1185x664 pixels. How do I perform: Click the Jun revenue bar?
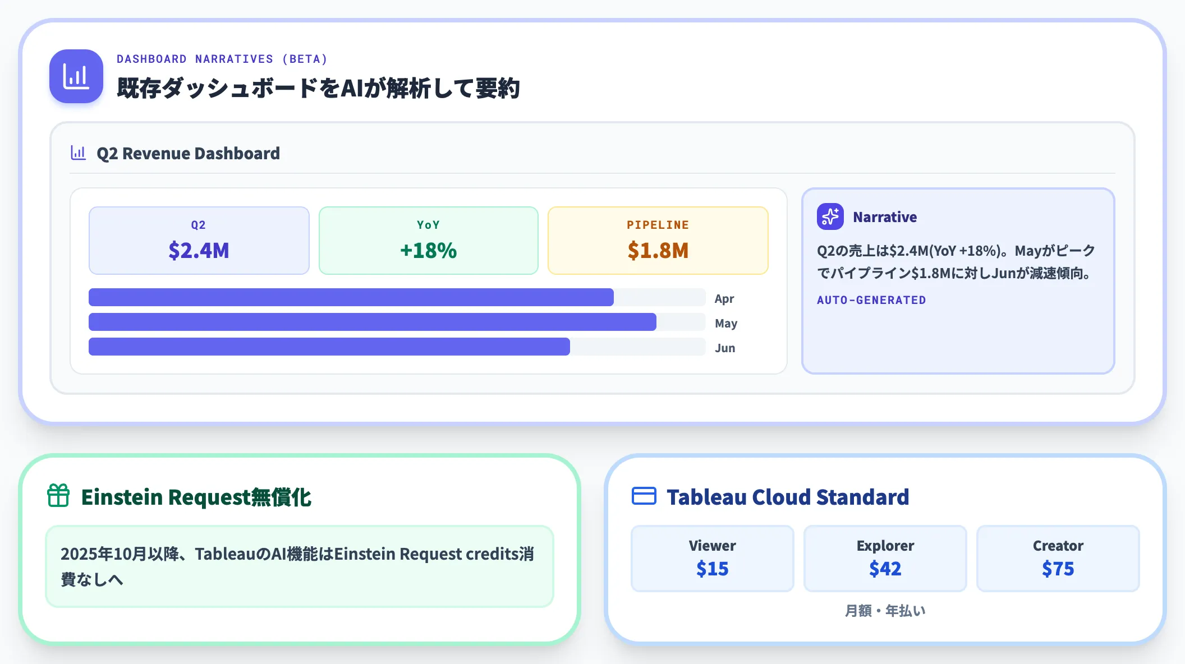tap(329, 347)
